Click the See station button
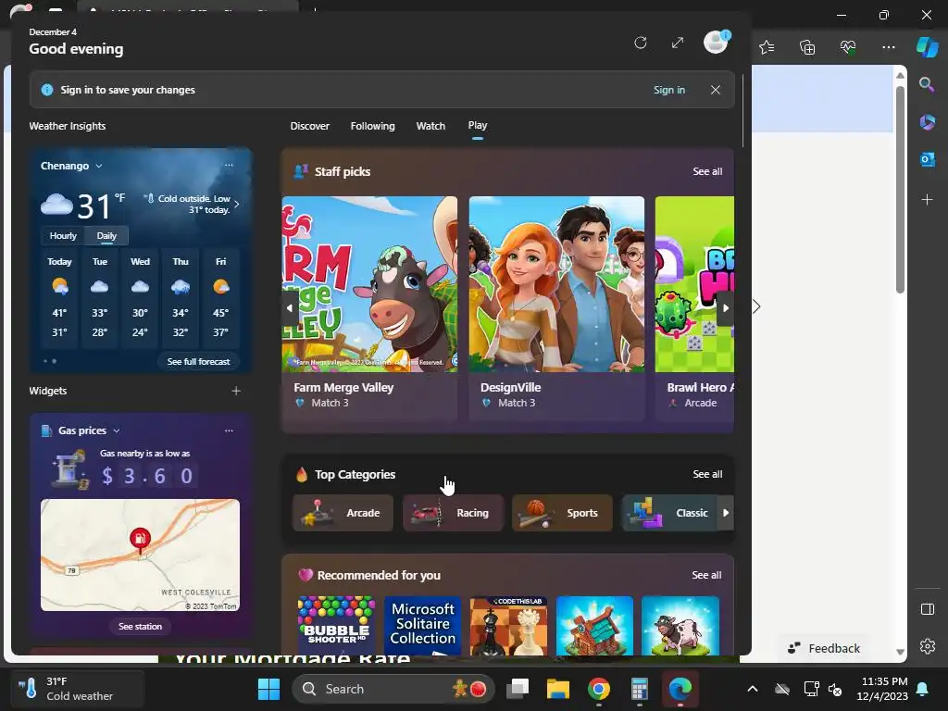Screen dimensions: 948x711 pos(141,627)
